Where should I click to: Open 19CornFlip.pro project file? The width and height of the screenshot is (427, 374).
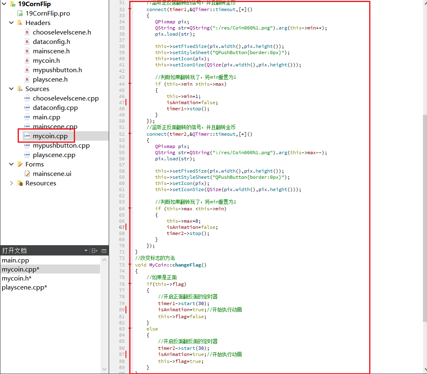[48, 14]
